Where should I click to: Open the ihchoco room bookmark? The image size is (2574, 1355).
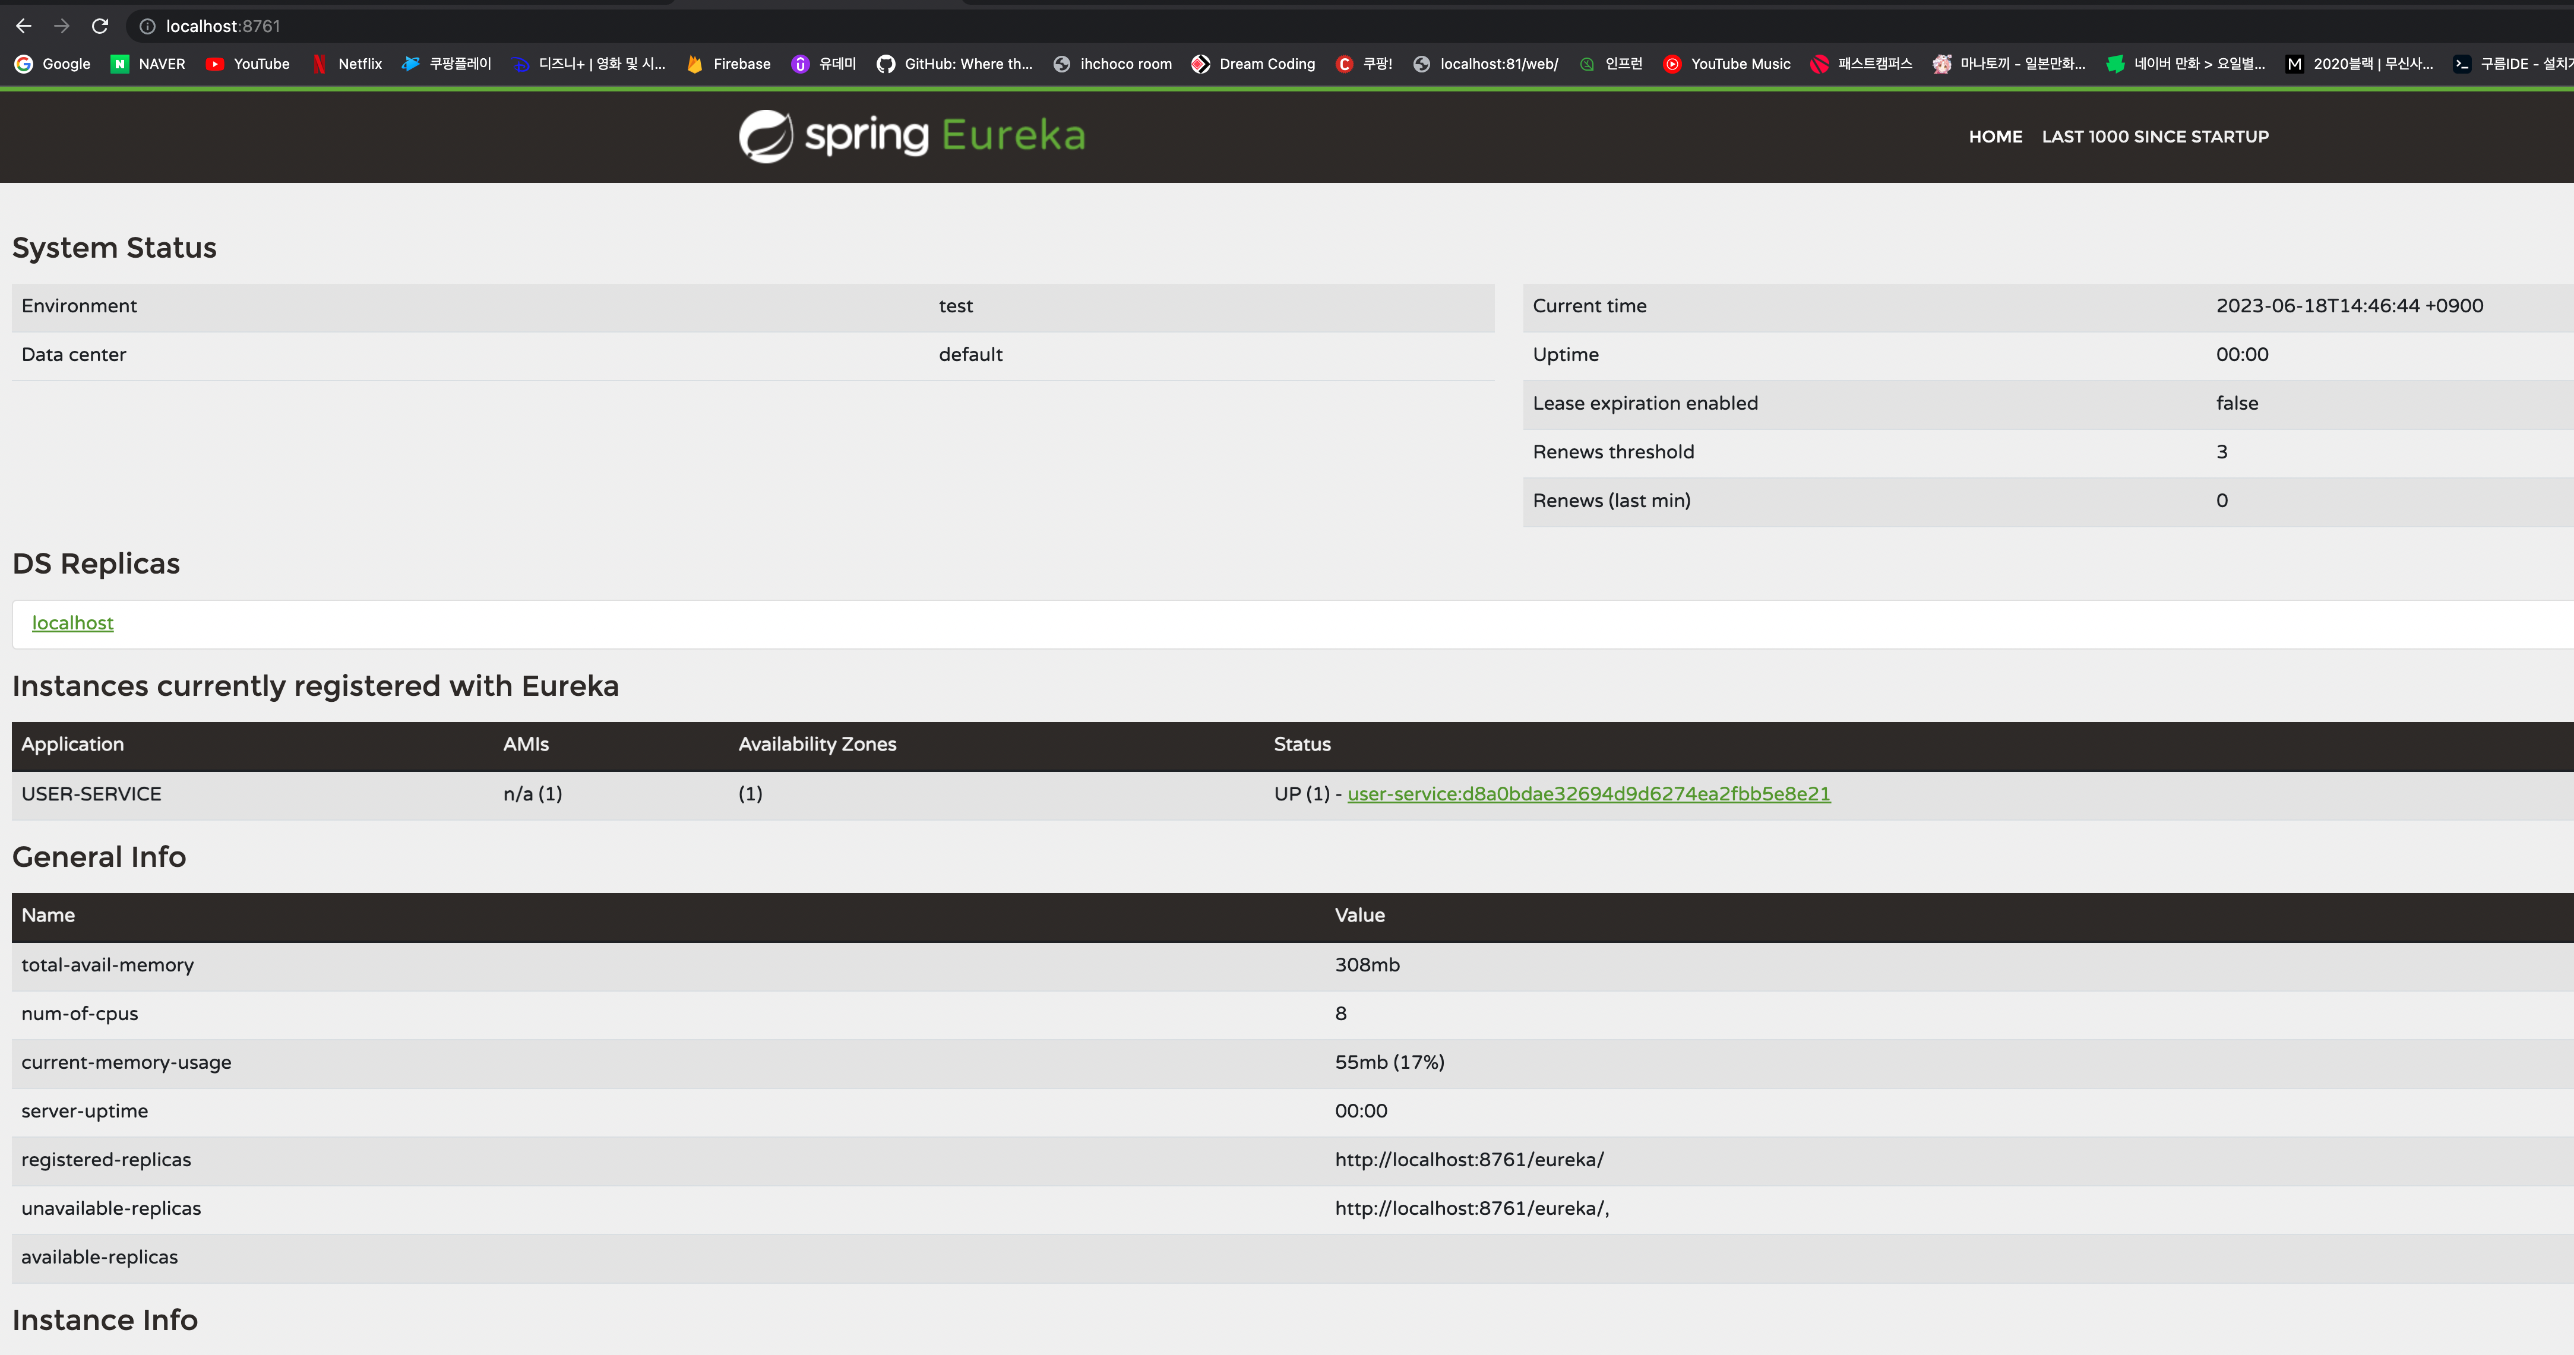tap(1112, 64)
